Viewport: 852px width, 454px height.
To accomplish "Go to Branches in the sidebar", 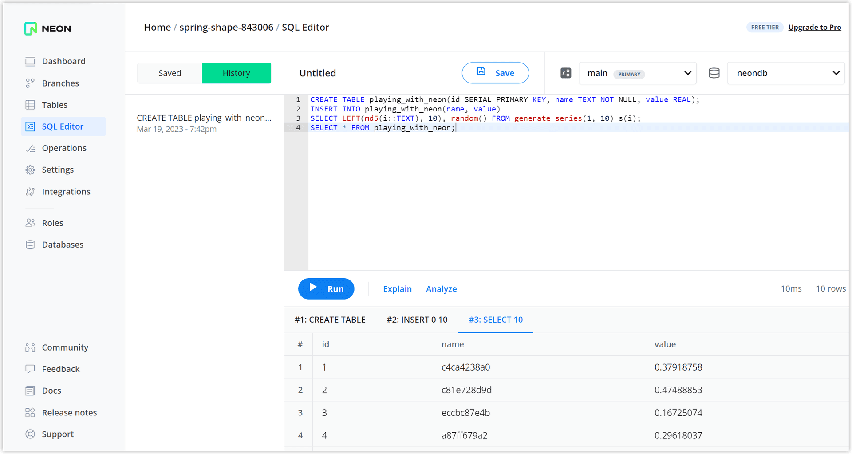I will tap(60, 83).
